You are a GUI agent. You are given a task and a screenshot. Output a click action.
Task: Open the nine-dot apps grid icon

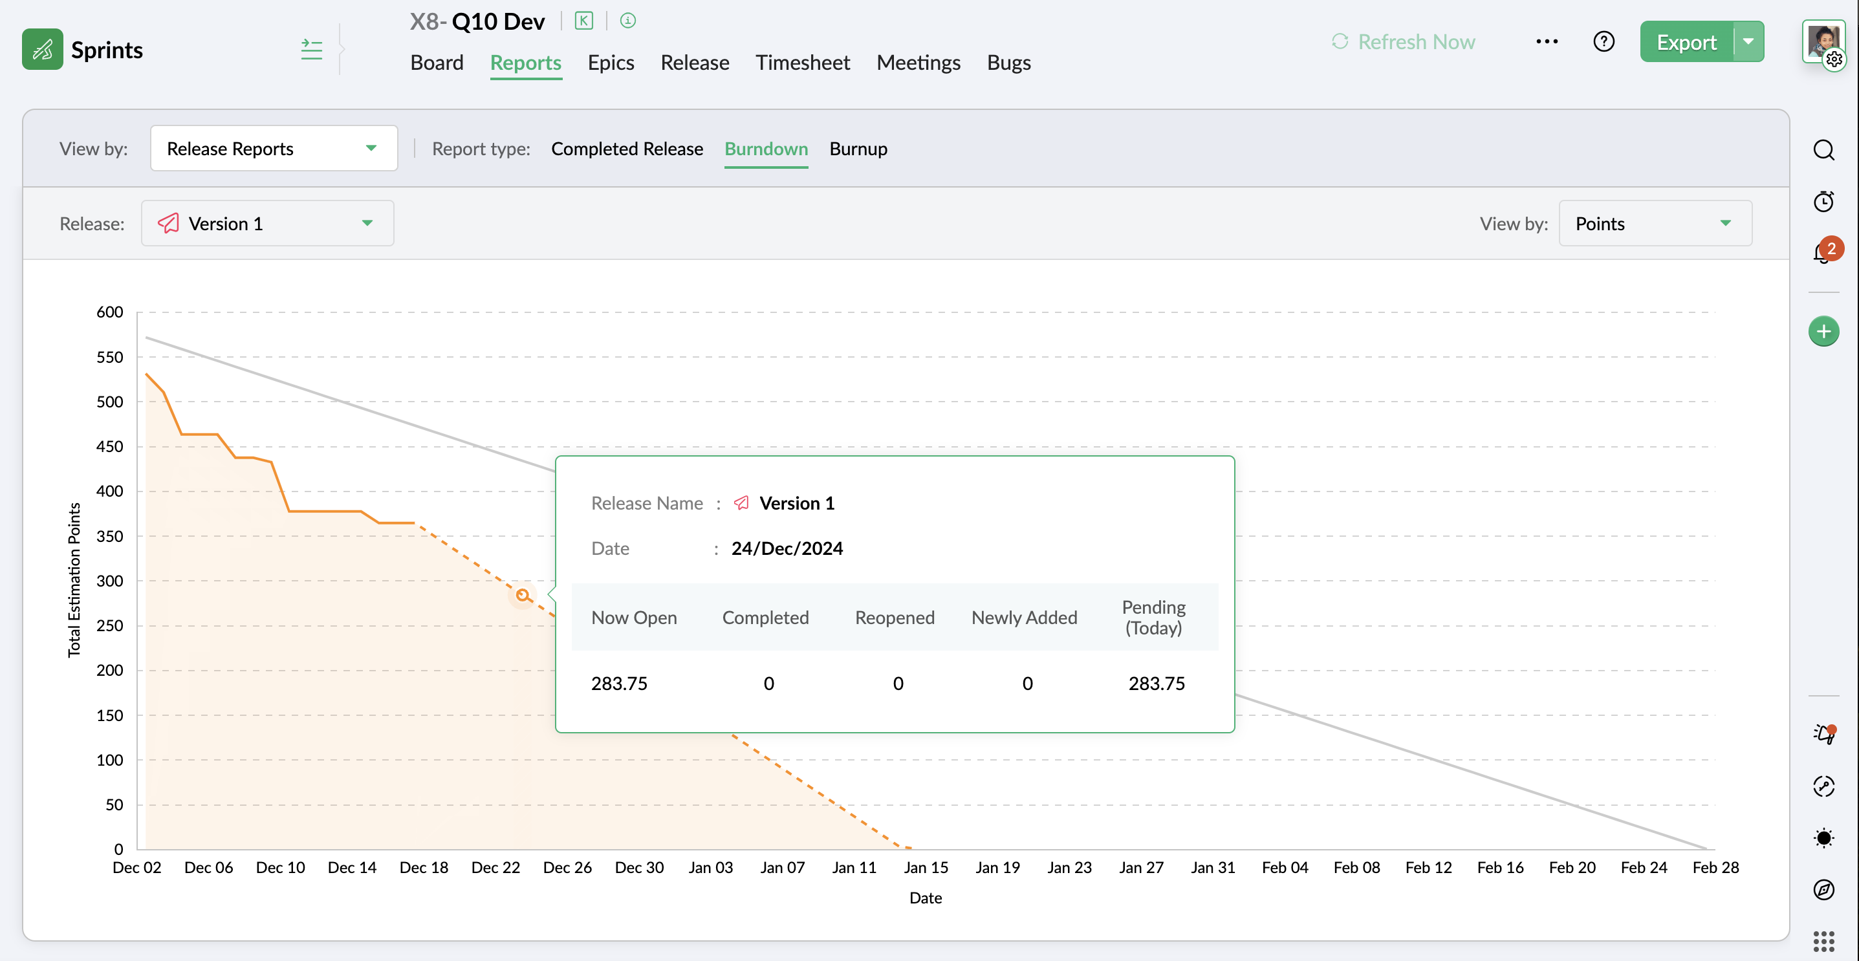[x=1823, y=941]
